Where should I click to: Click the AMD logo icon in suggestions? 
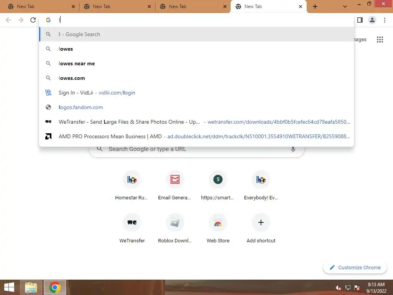click(48, 136)
